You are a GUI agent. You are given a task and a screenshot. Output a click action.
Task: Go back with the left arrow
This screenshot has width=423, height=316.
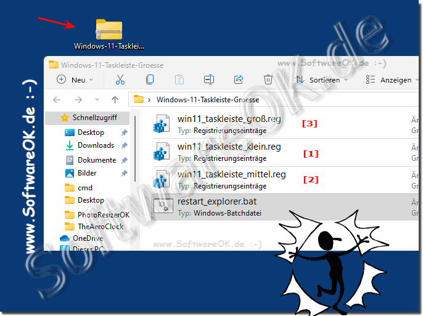pos(57,100)
